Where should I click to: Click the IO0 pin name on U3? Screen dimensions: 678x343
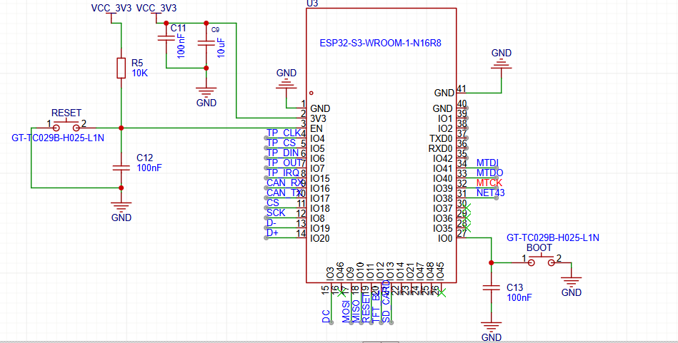click(x=445, y=237)
